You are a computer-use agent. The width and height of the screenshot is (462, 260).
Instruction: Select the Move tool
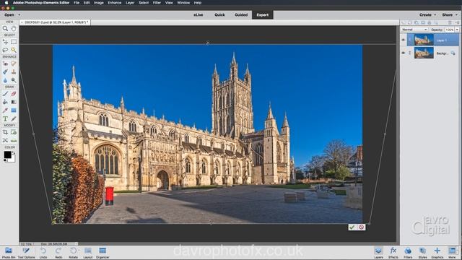(x=5, y=42)
